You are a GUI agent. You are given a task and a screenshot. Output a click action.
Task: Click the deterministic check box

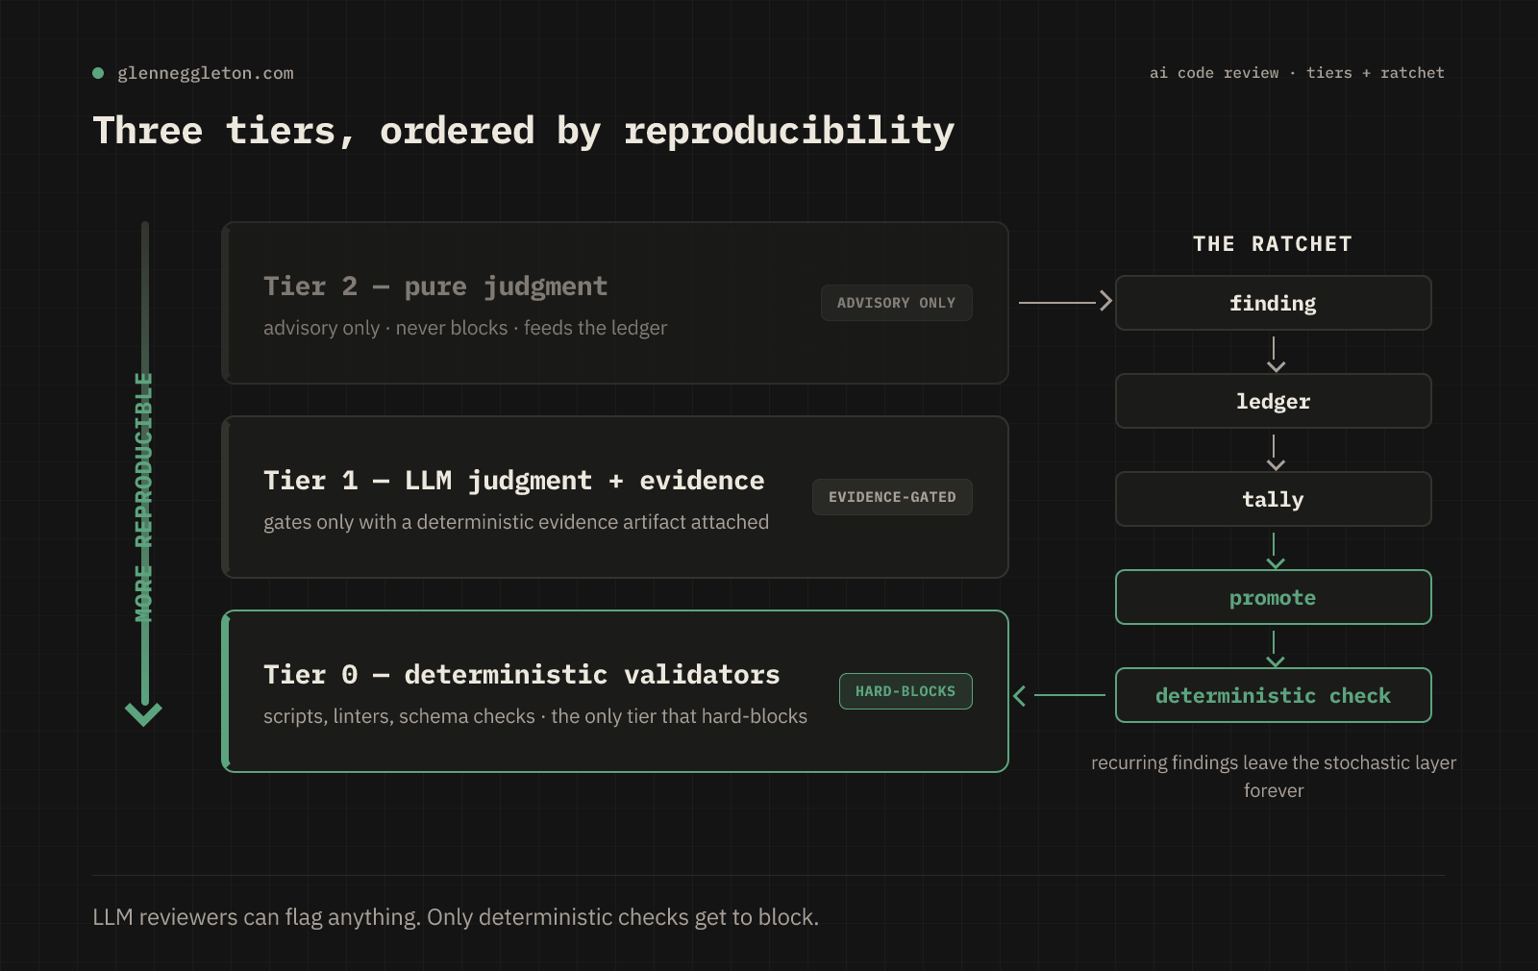coord(1274,695)
